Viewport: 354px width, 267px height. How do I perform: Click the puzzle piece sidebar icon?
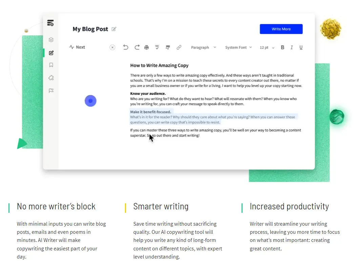click(x=51, y=78)
